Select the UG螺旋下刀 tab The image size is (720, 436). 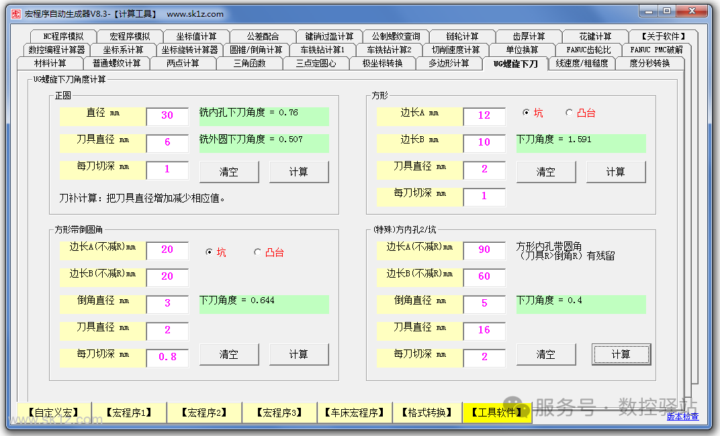pyautogui.click(x=516, y=64)
